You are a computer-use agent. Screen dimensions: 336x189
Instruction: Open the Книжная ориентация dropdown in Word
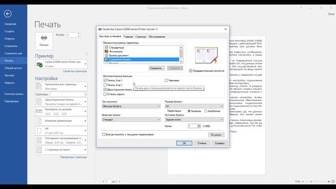61,121
